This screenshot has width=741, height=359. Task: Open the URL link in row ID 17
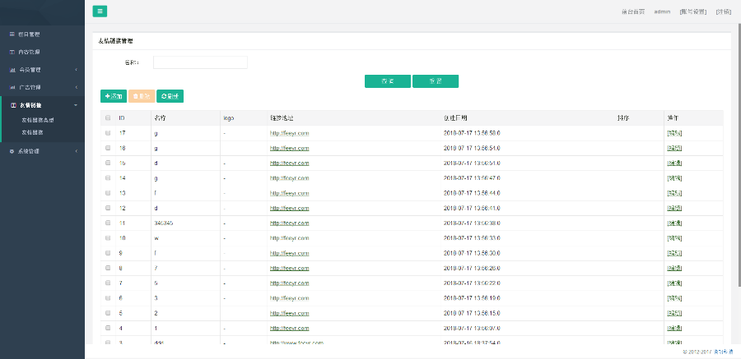[x=289, y=133]
